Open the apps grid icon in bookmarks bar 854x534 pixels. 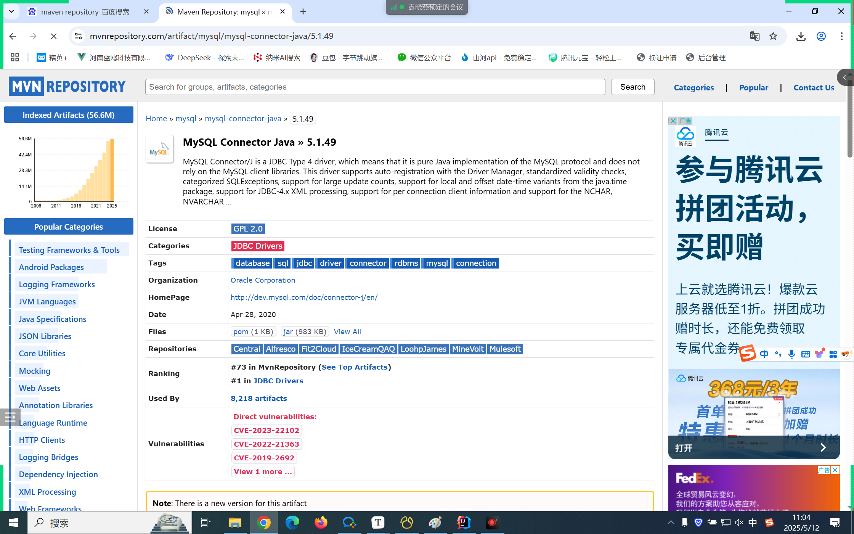point(15,58)
